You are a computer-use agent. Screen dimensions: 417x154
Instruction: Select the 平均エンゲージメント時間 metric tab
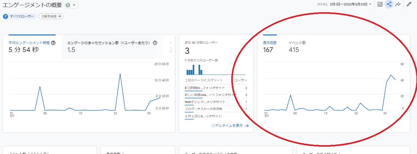click(x=29, y=46)
